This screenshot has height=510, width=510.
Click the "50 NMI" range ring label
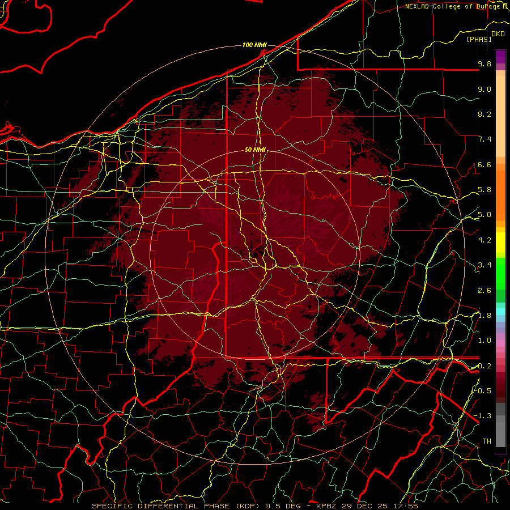coord(256,150)
